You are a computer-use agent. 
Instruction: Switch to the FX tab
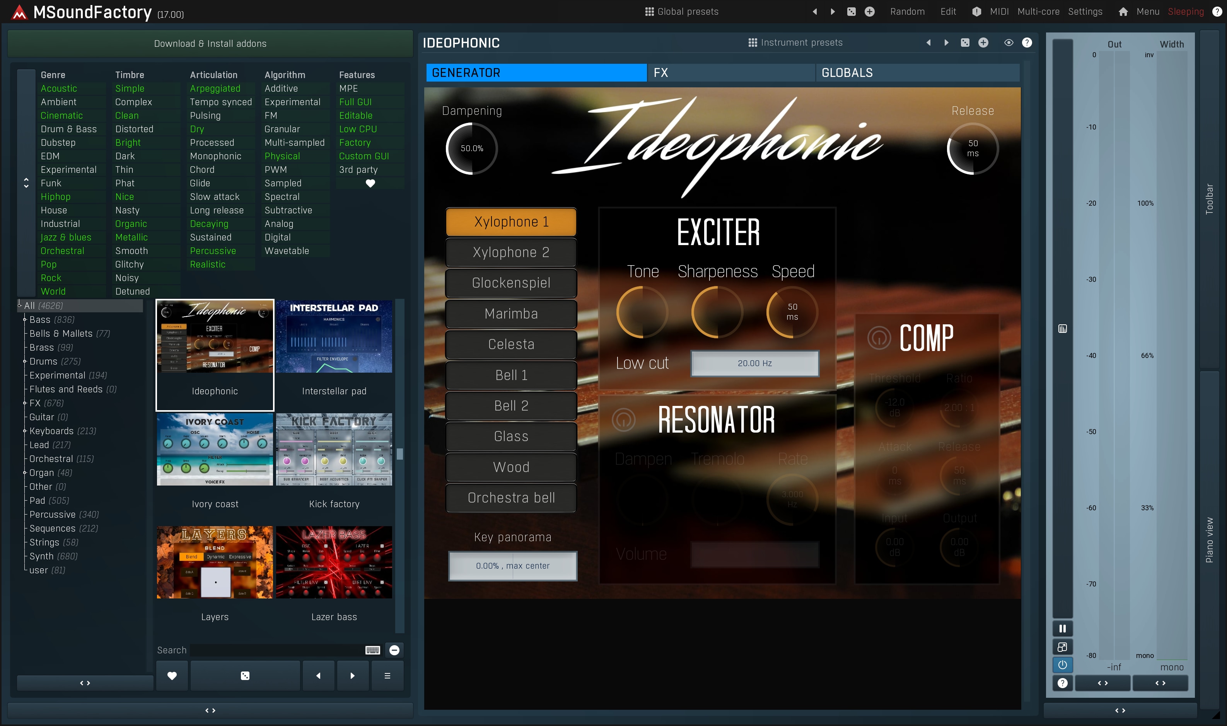(731, 73)
